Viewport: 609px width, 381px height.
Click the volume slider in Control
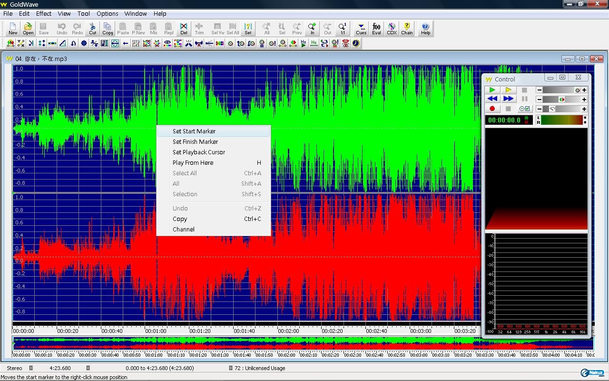(x=561, y=90)
